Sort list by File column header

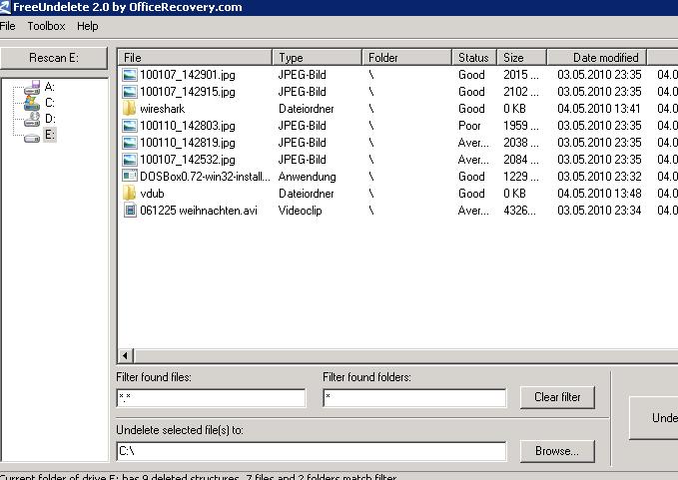point(195,58)
